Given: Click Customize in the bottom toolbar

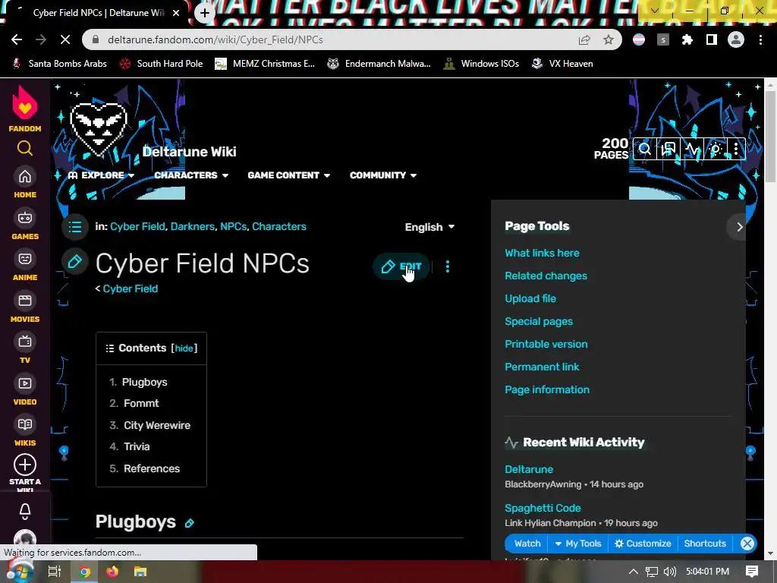Looking at the screenshot, I should pyautogui.click(x=643, y=544).
